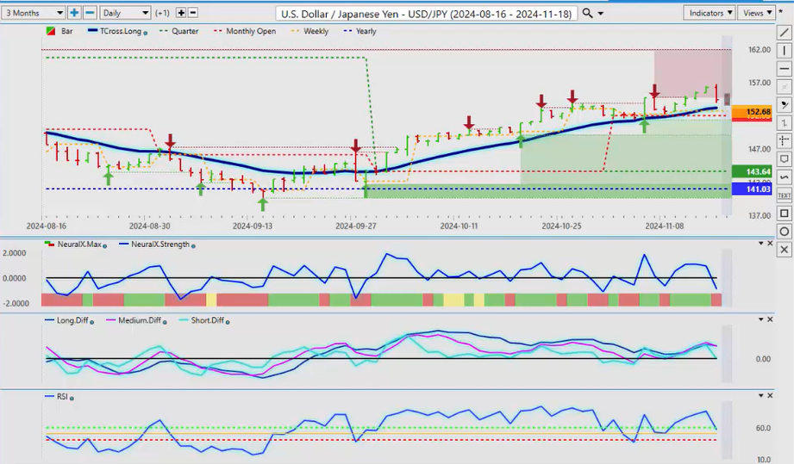
Task: Select the TEXT annotation tool
Action: click(784, 195)
